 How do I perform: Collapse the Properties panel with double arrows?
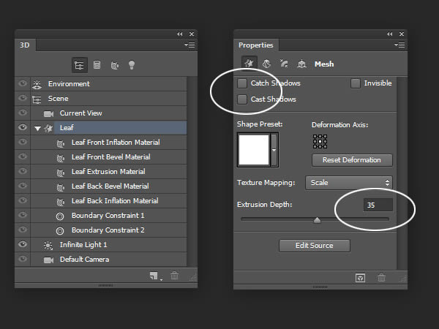click(390, 34)
